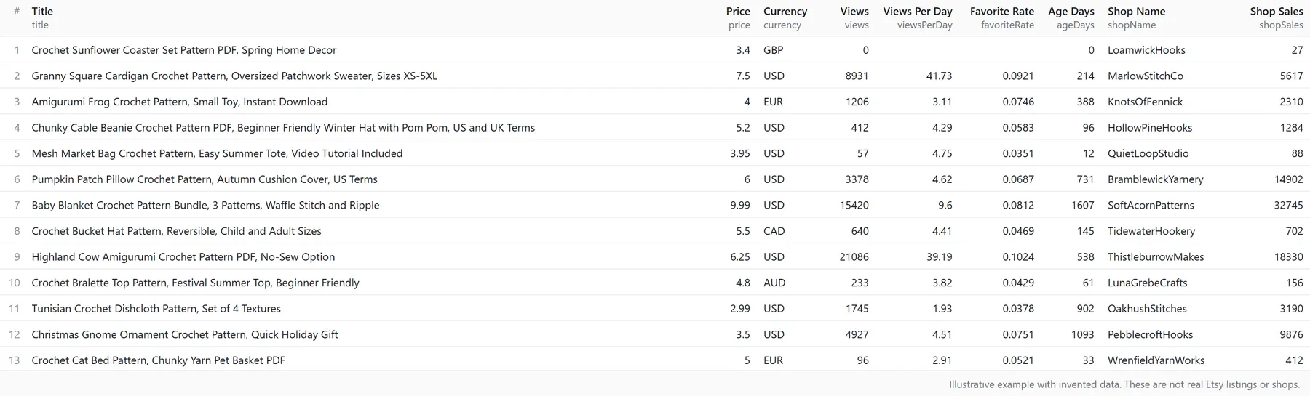This screenshot has width=1310, height=396.
Task: Click the views per day value 39.19
Action: click(x=939, y=256)
